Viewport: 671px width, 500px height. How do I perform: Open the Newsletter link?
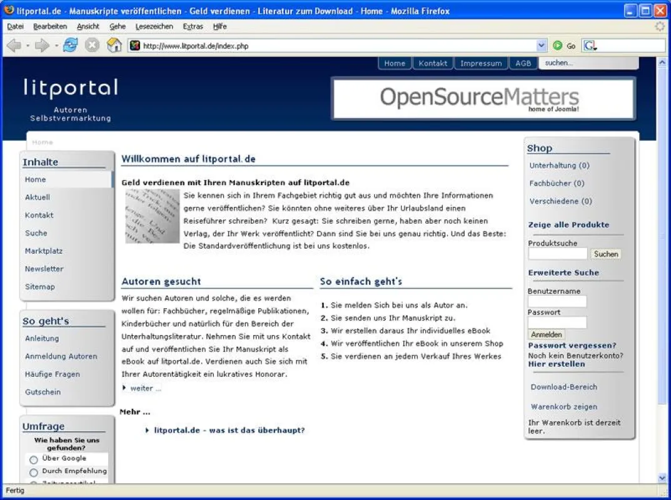coord(44,269)
